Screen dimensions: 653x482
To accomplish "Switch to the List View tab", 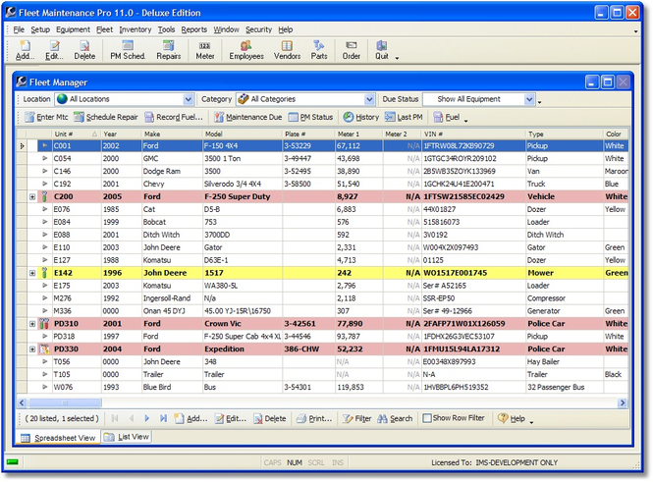I will click(127, 437).
